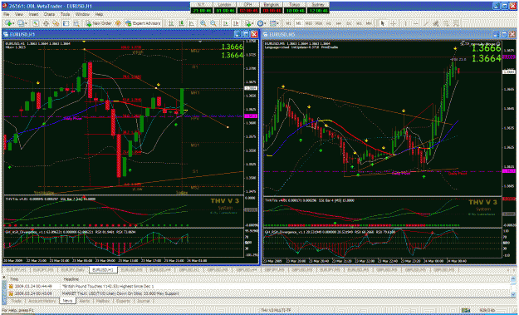Switch to the Alerts tab
Screen dimensions: 519x315
[86, 301]
